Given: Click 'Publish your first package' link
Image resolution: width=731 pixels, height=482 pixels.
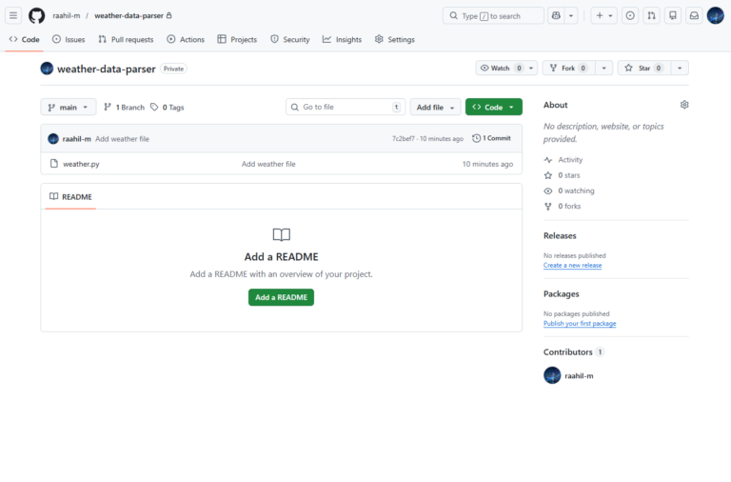Looking at the screenshot, I should (x=580, y=324).
